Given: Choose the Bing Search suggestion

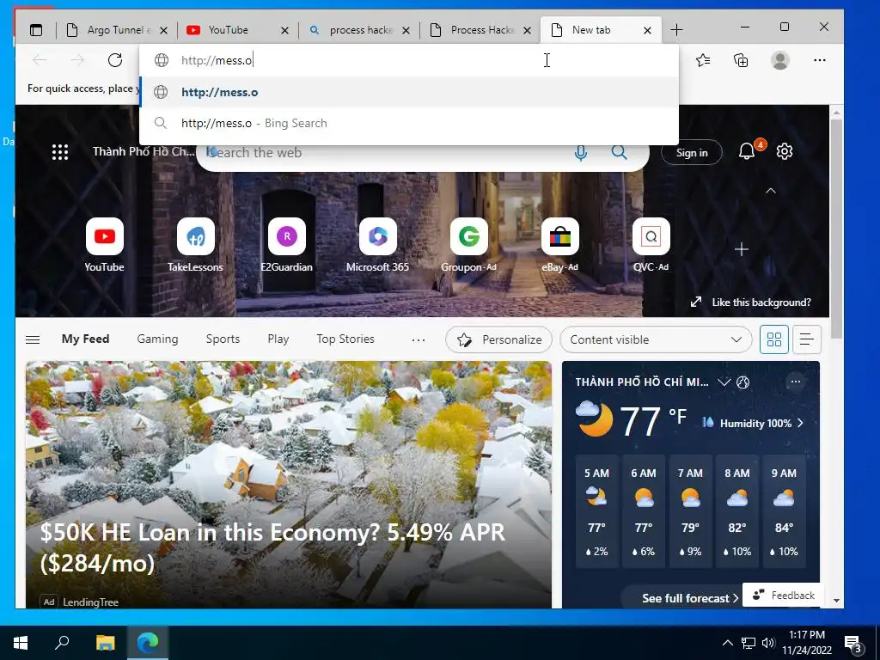Looking at the screenshot, I should [x=409, y=123].
